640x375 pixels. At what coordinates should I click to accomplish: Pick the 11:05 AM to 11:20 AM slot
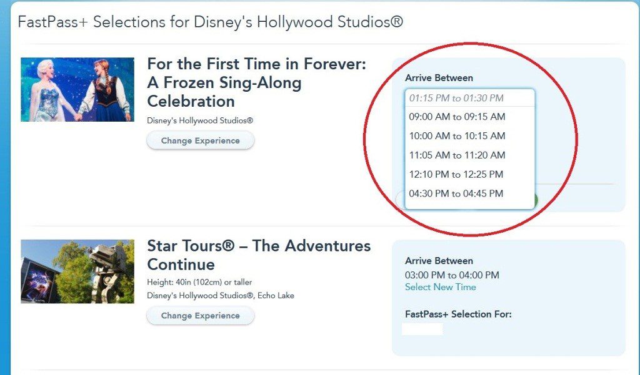coord(457,155)
